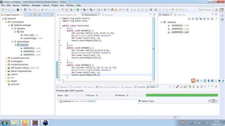
Task: Toggle Link with Editor in Project Explorer
Action: (x=35, y=14)
